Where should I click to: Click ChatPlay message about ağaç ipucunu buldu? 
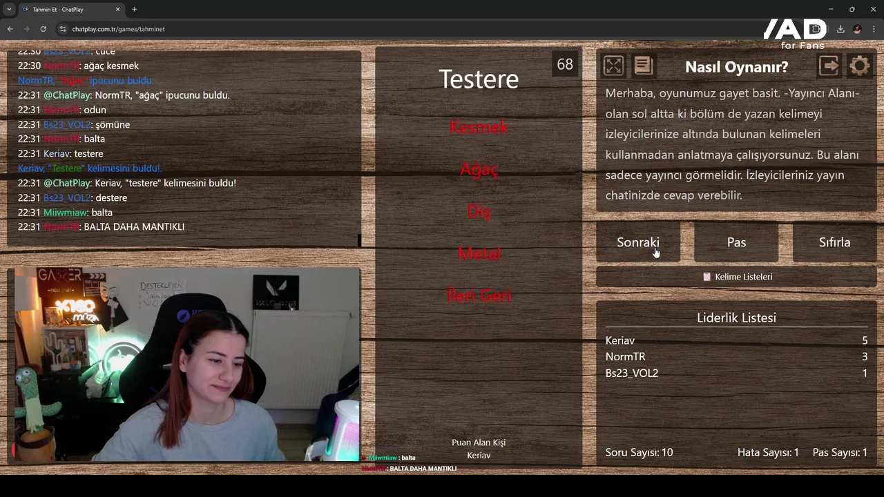coord(124,95)
